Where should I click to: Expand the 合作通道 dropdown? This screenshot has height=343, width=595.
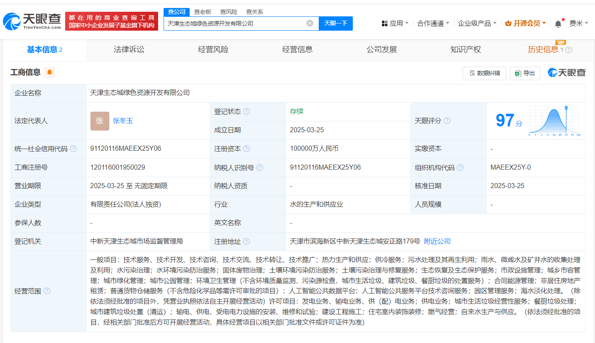pyautogui.click(x=433, y=24)
